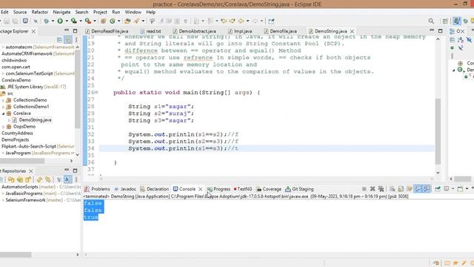Remove launch with console X icon

tap(373, 189)
